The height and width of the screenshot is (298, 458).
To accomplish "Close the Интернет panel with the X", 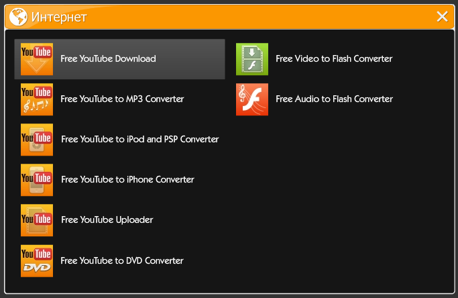I will coord(442,17).
